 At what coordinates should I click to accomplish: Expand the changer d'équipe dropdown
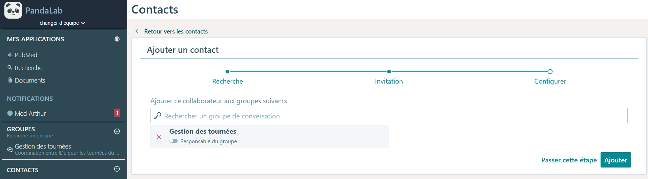(63, 23)
